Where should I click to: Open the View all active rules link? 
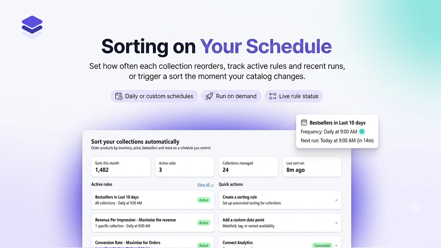[x=205, y=185]
